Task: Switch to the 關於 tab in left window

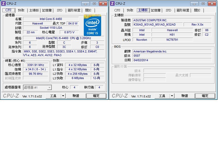Action: coord(88,10)
